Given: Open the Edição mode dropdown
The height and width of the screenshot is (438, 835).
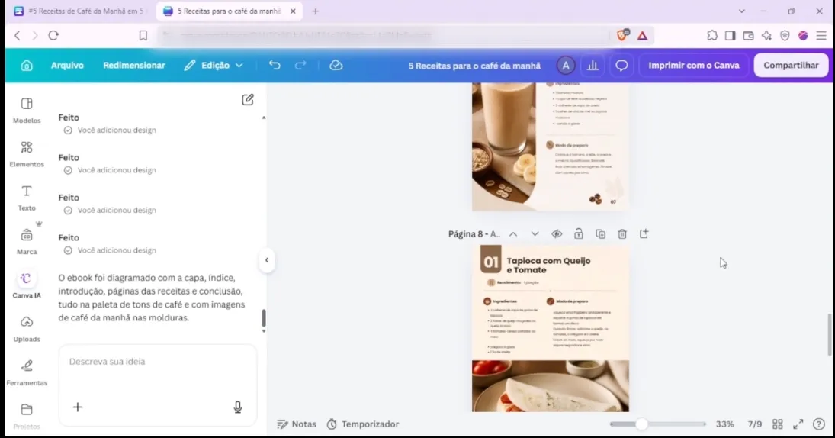Looking at the screenshot, I should 214,66.
